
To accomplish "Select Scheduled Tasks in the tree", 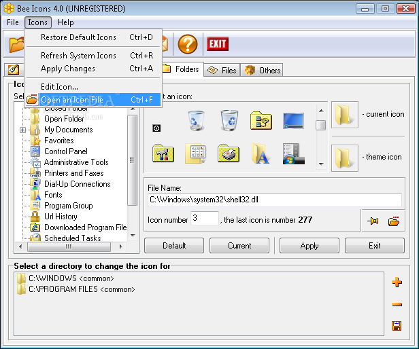I will coord(73,238).
